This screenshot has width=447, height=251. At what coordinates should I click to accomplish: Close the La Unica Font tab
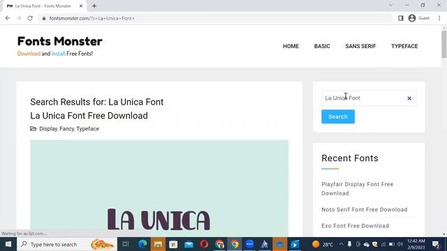pos(81,6)
